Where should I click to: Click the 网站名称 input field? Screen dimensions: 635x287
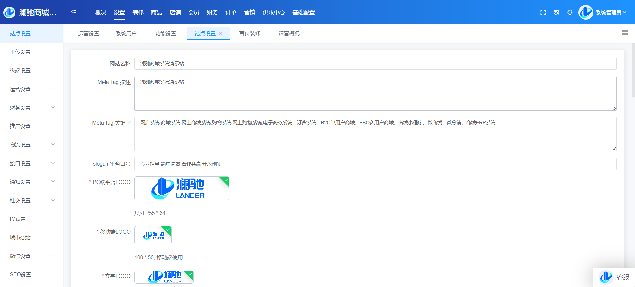pos(375,64)
